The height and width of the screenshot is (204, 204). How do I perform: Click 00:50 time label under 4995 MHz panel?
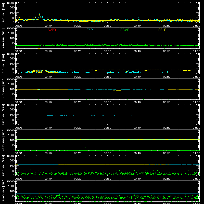[167, 153]
